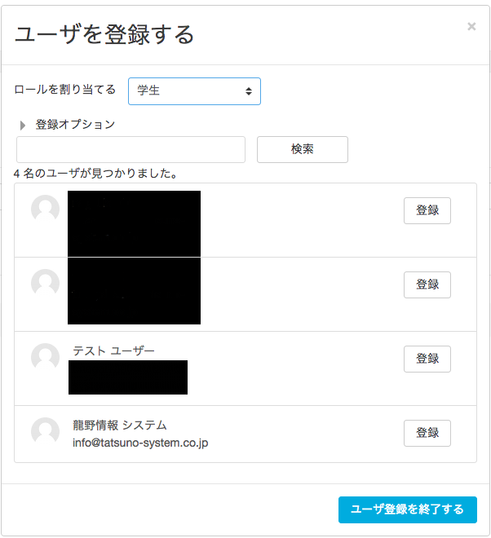Focus the user search text field
Viewport: 491px width, 538px height.
tap(130, 150)
